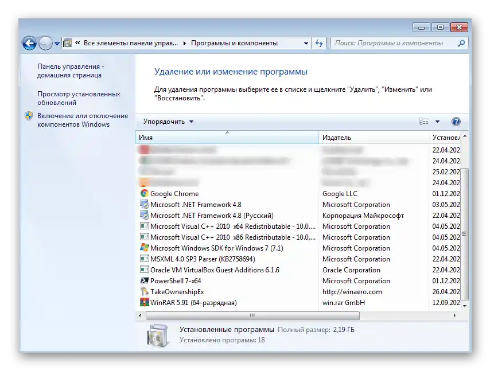Image resolution: width=490 pixels, height=371 pixels.
Task: Select "Microsoft Windows SDK for Windows 7 (7.1)"
Action: (x=298, y=248)
